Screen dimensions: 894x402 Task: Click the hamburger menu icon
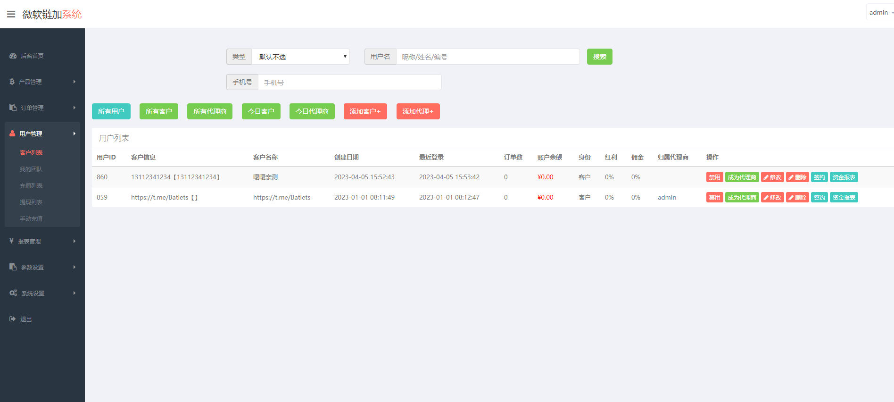click(11, 14)
